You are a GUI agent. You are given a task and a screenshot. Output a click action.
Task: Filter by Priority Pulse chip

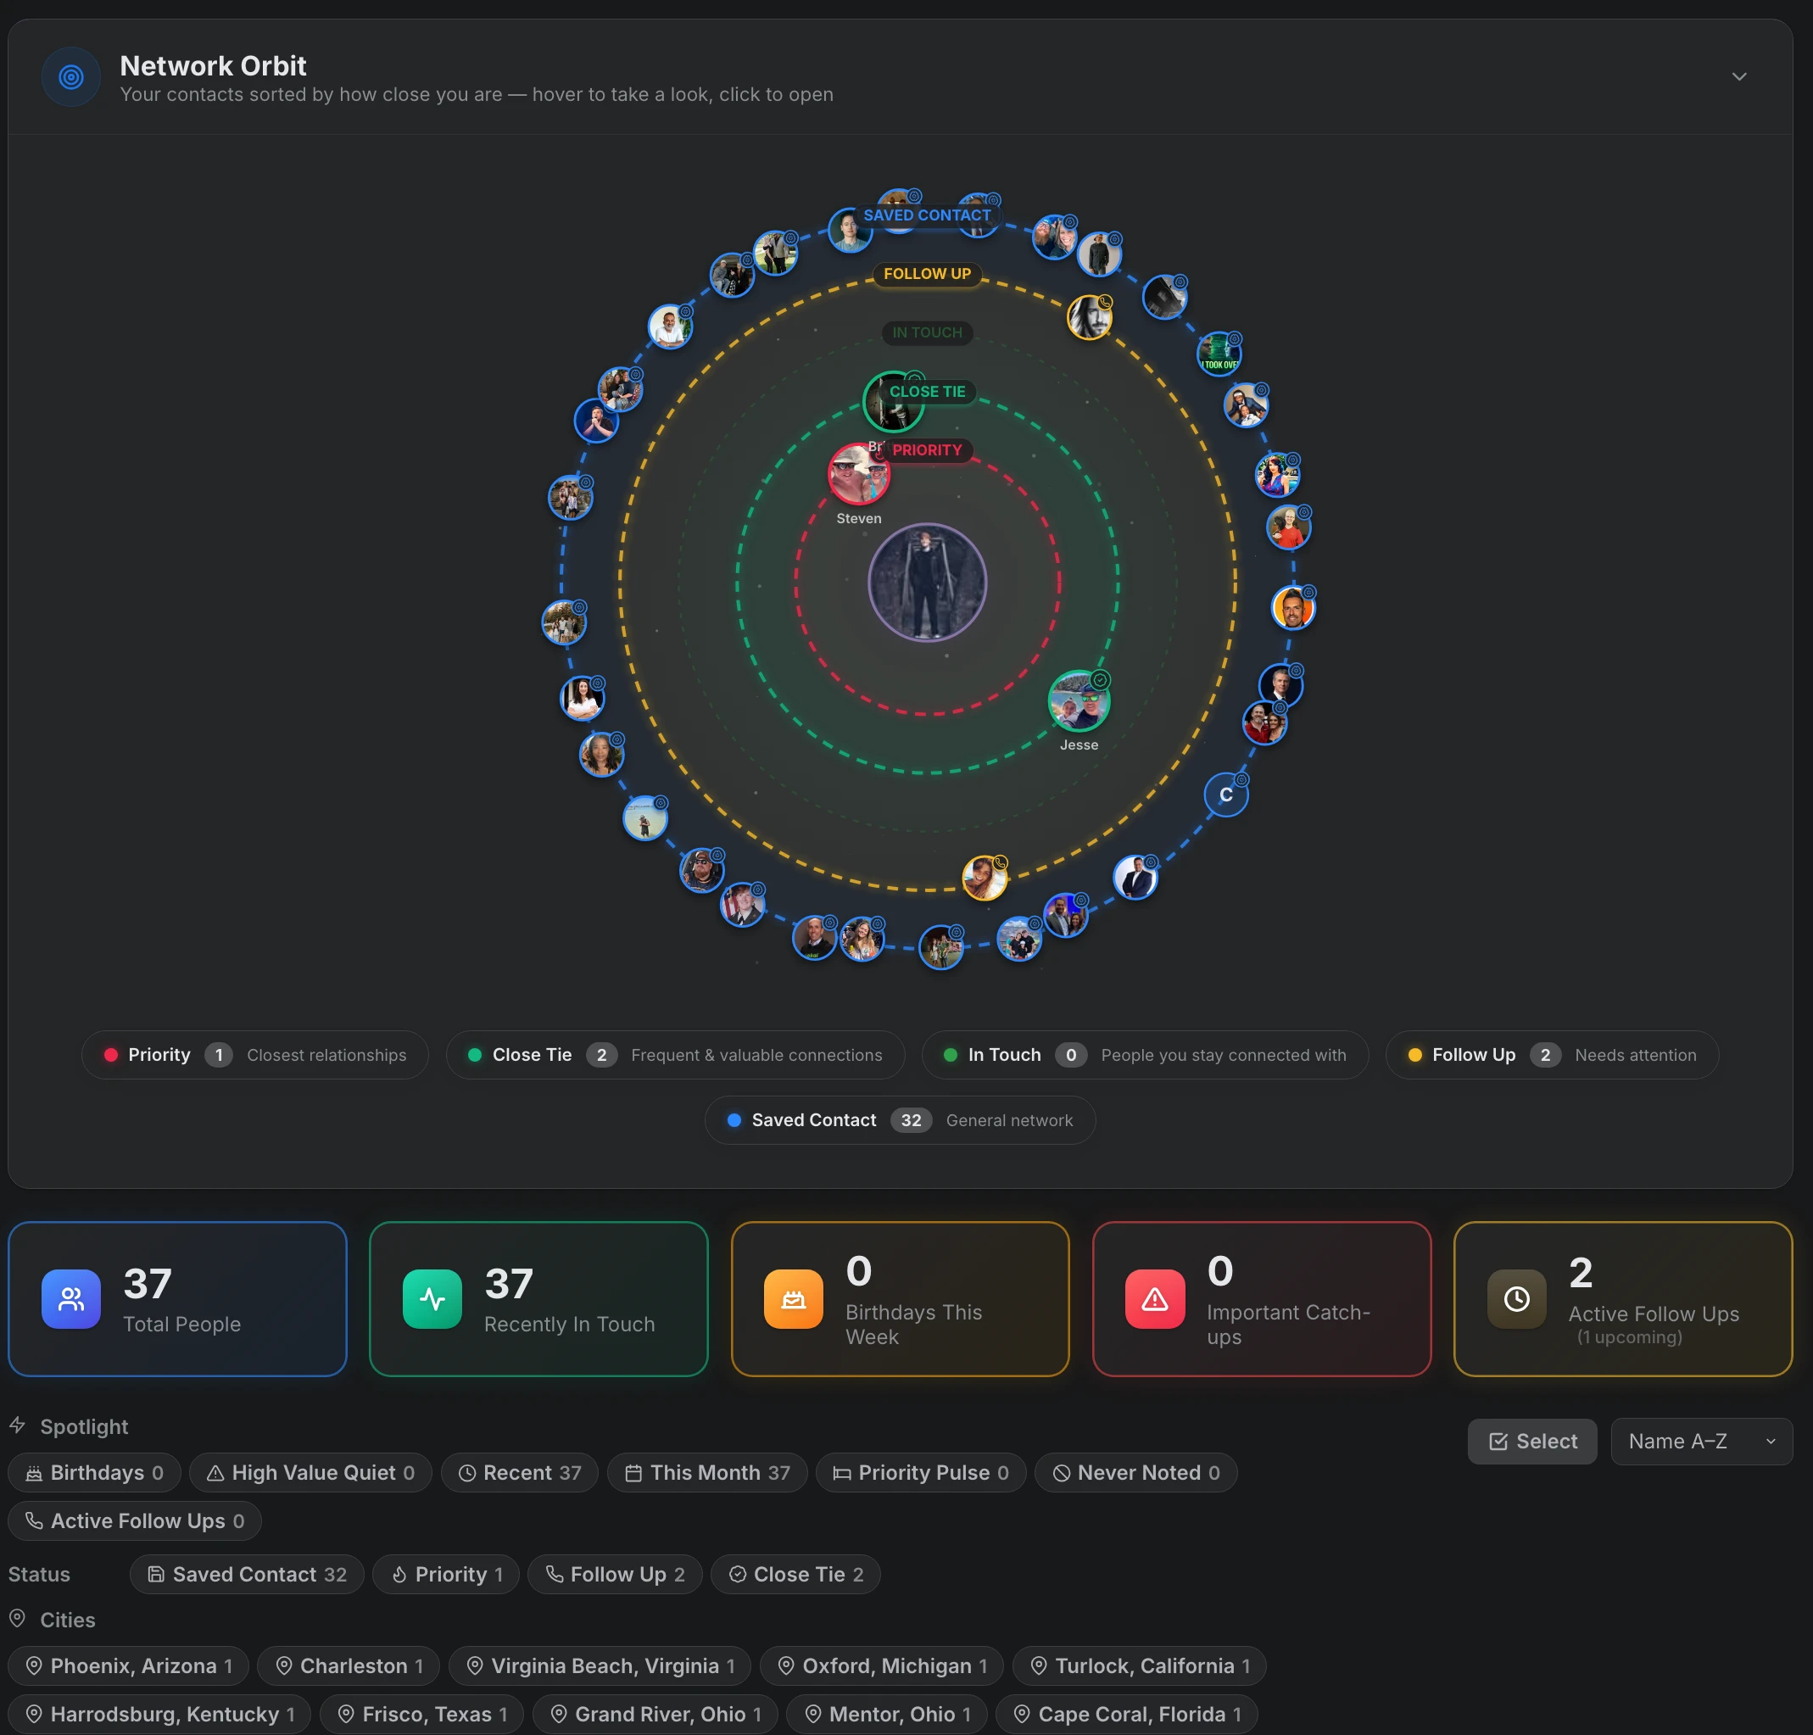(x=921, y=1473)
